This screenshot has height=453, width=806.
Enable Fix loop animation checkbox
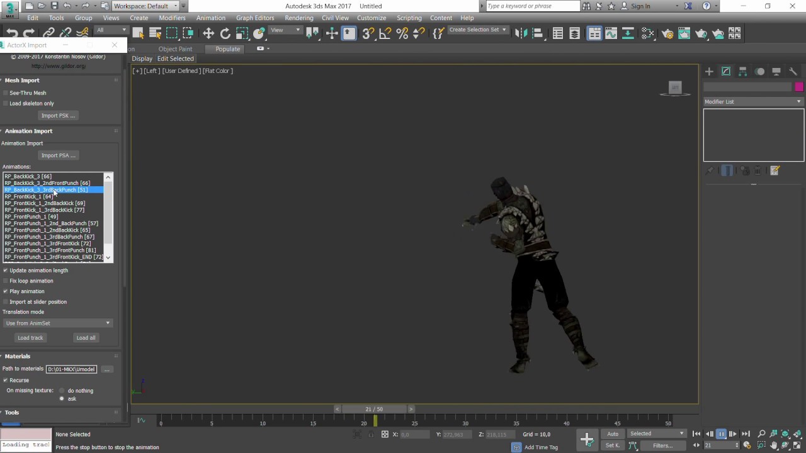point(6,281)
